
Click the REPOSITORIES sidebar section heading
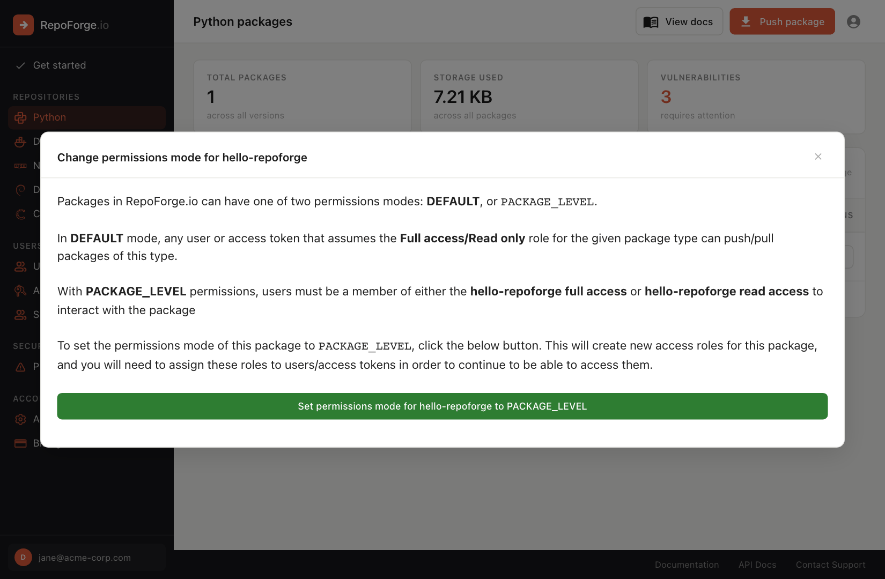click(x=46, y=97)
